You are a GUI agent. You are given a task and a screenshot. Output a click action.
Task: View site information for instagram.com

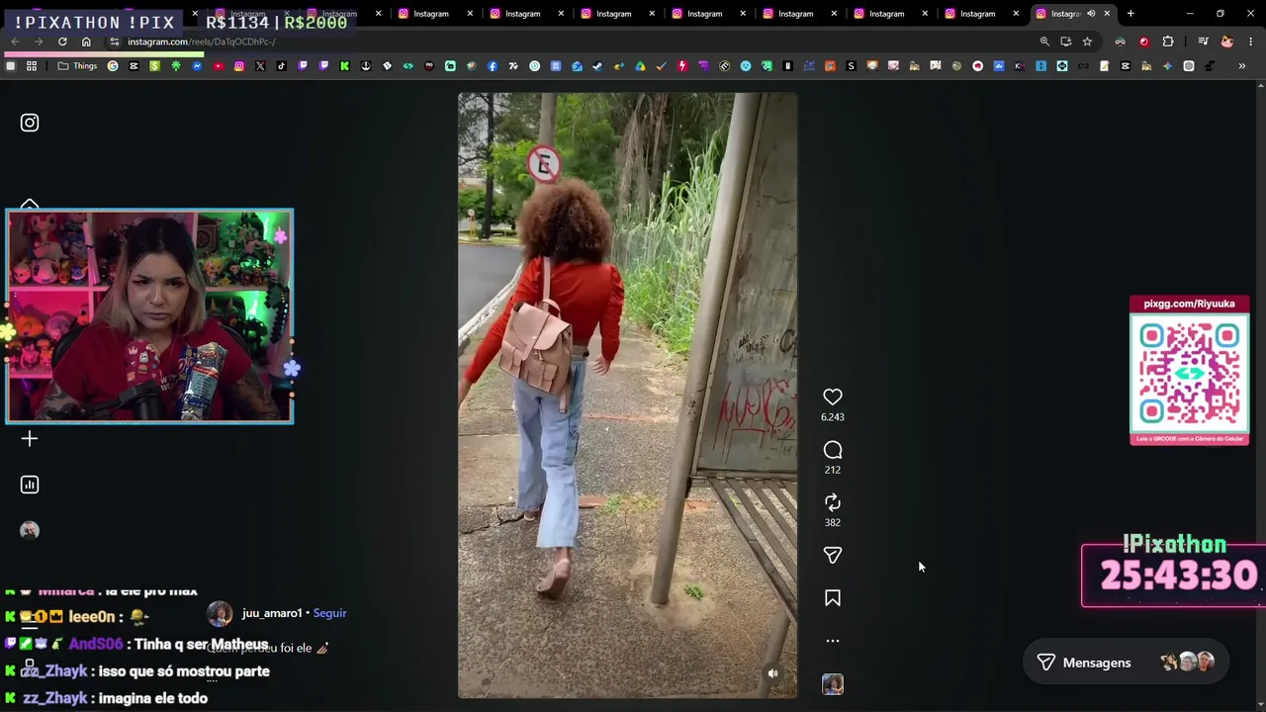pos(115,42)
